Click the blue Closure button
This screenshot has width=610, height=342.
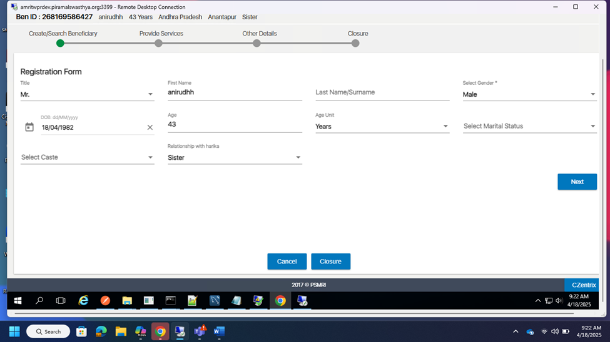(331, 261)
